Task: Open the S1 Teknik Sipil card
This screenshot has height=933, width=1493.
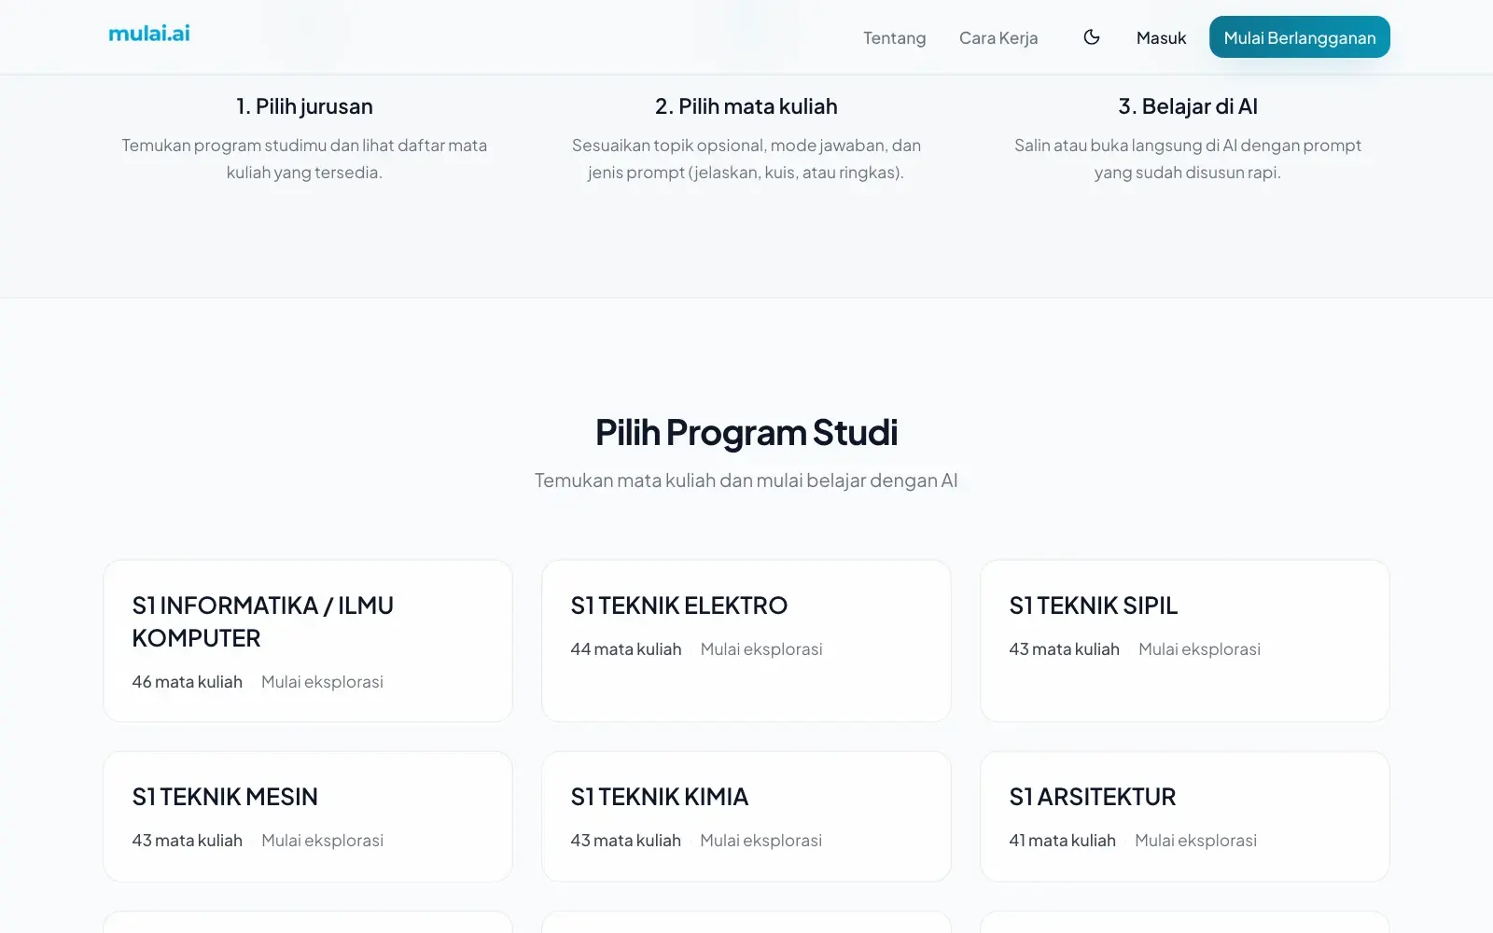Action: tap(1185, 641)
